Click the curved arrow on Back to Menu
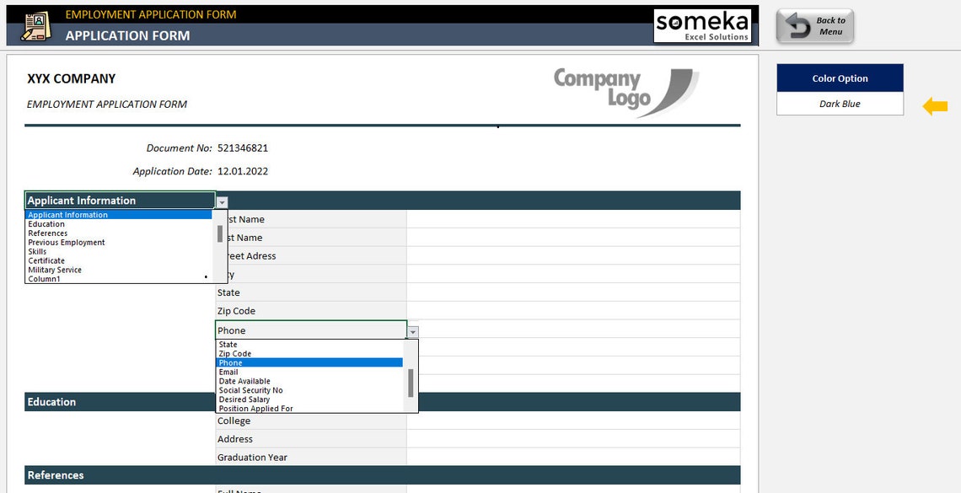Image resolution: width=961 pixels, height=493 pixels. 795,25
